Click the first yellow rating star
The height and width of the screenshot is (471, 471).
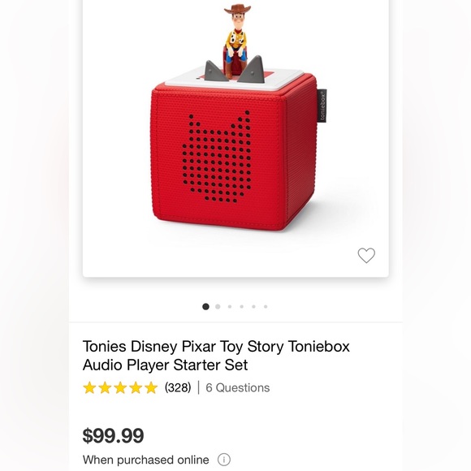(89, 387)
